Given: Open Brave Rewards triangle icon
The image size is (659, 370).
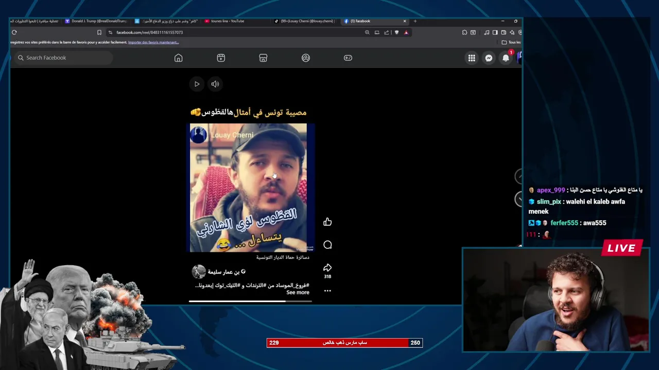Looking at the screenshot, I should (406, 32).
